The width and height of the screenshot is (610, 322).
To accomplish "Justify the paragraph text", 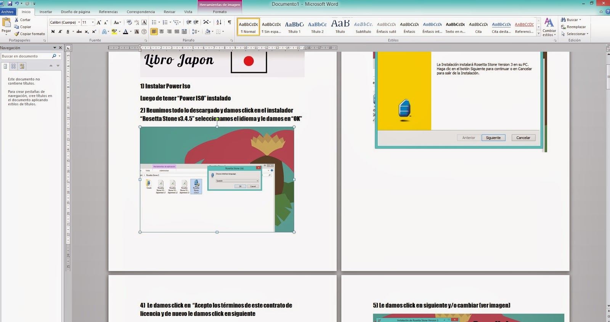I will pyautogui.click(x=177, y=32).
